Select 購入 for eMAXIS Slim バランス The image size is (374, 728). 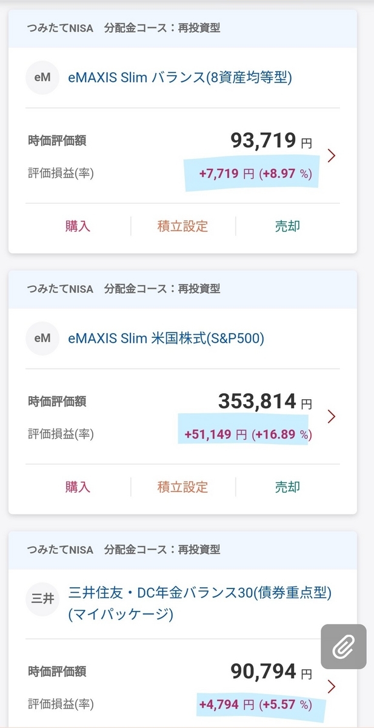(x=78, y=226)
